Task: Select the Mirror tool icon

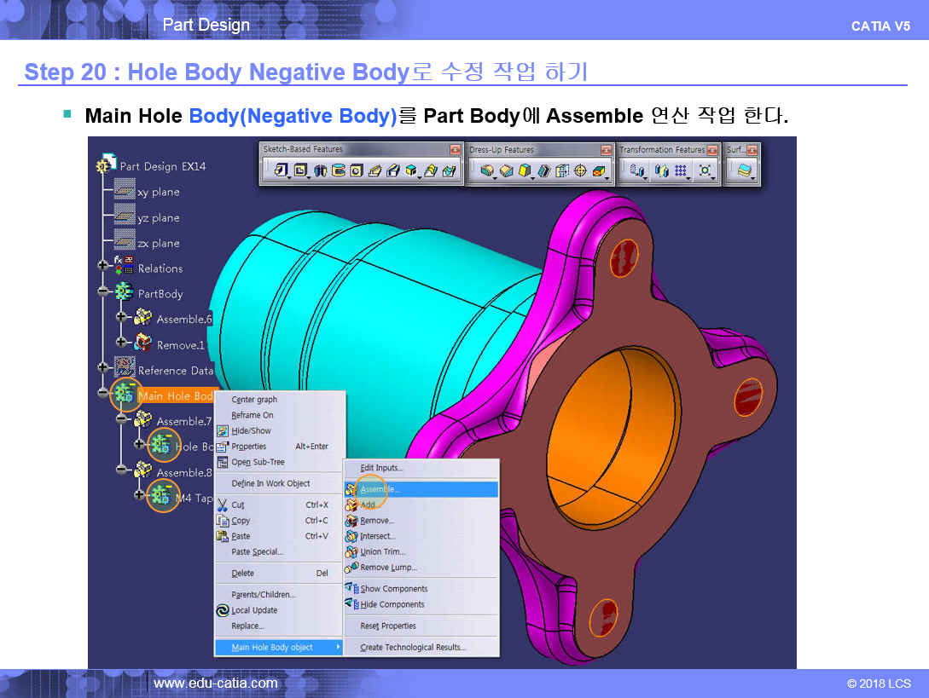Action: coord(661,170)
